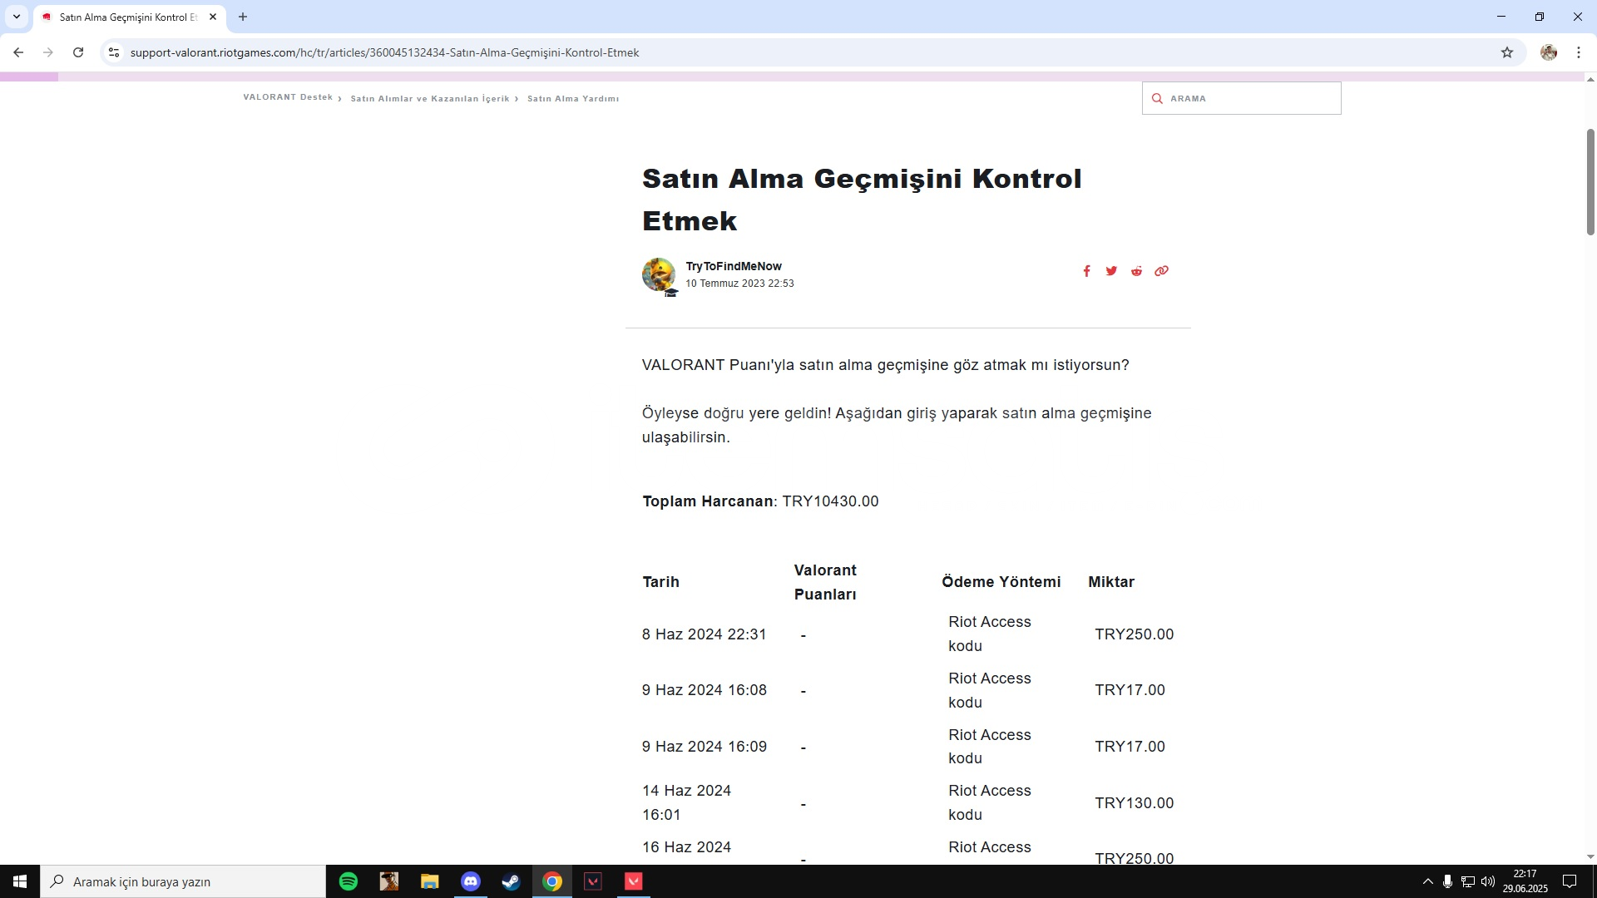Image resolution: width=1597 pixels, height=898 pixels.
Task: Click the article title heading
Action: pyautogui.click(x=862, y=200)
